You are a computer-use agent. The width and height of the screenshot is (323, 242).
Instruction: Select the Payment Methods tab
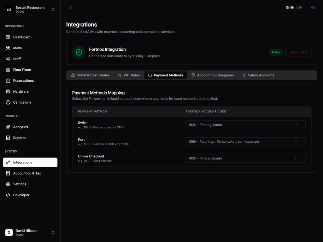click(x=166, y=75)
